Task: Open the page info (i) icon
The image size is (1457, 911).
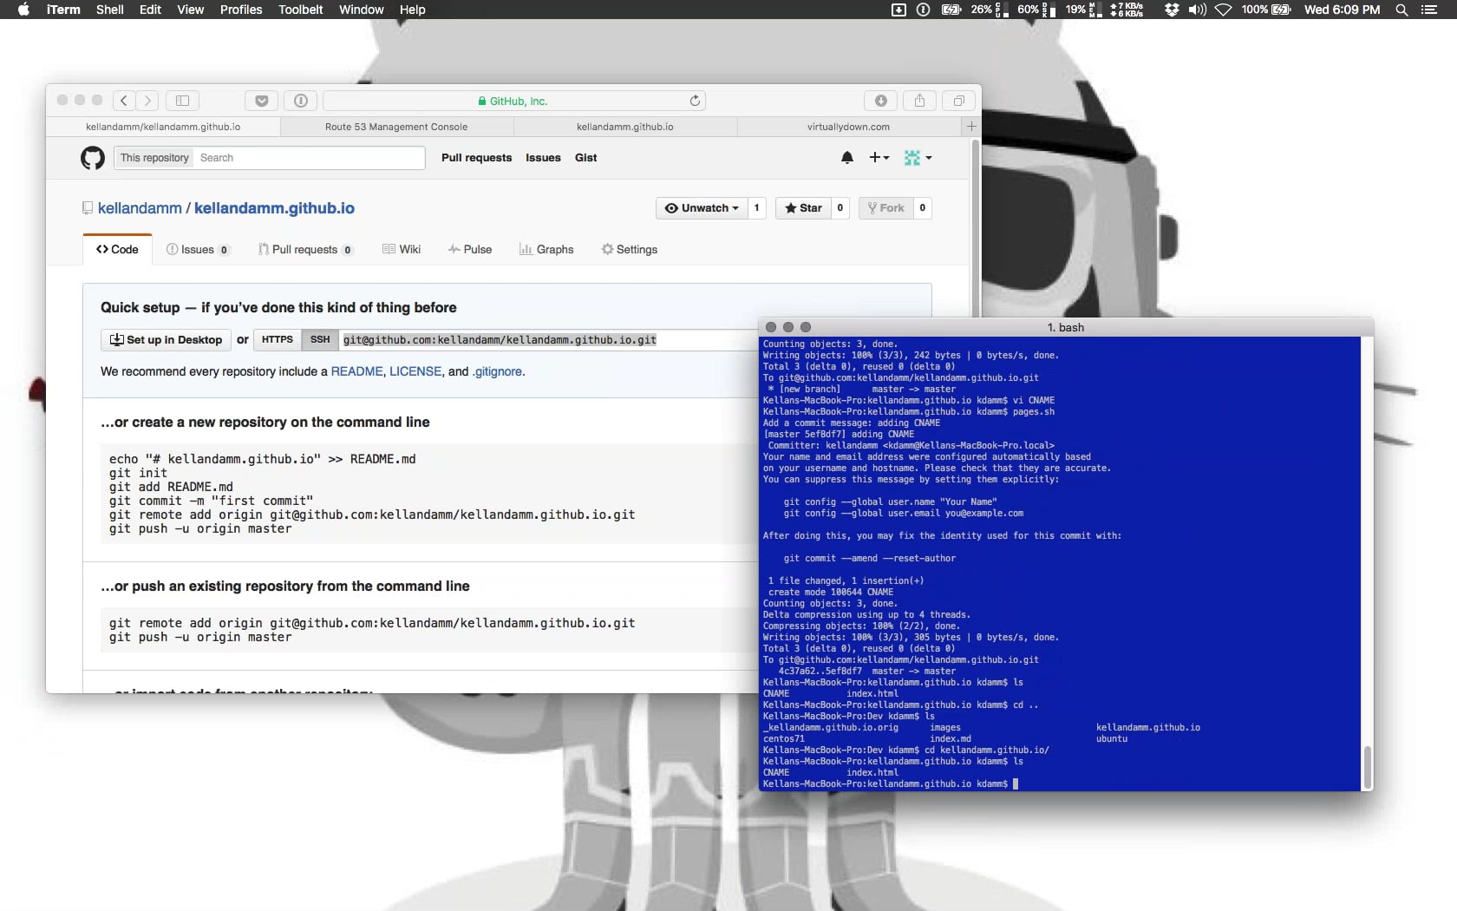Action: 300,101
